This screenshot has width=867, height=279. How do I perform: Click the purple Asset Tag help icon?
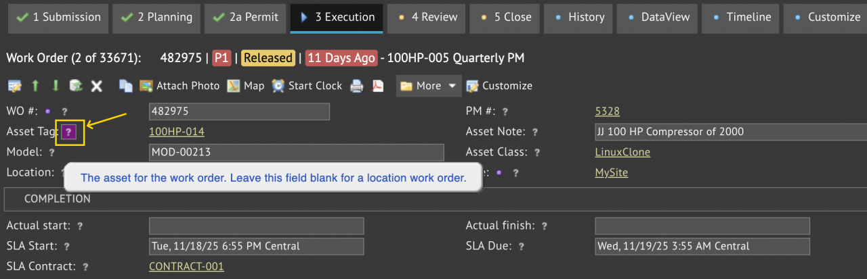click(68, 132)
